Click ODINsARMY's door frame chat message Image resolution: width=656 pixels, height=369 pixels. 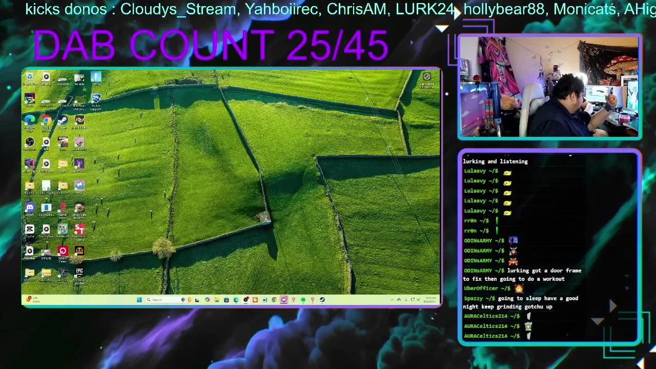point(522,275)
